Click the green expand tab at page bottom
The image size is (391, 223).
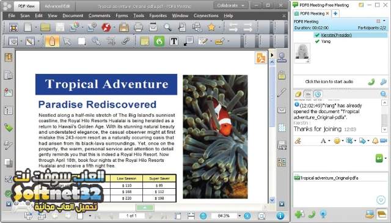[145, 208]
